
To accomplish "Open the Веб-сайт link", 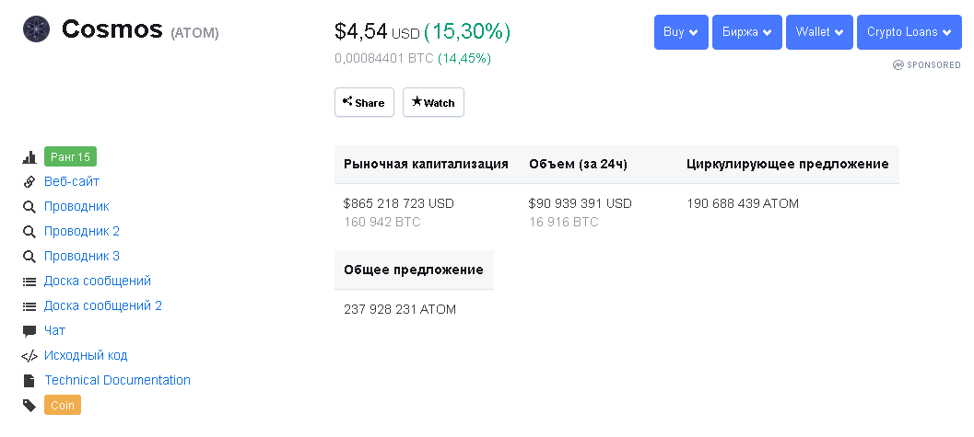I will coord(72,182).
